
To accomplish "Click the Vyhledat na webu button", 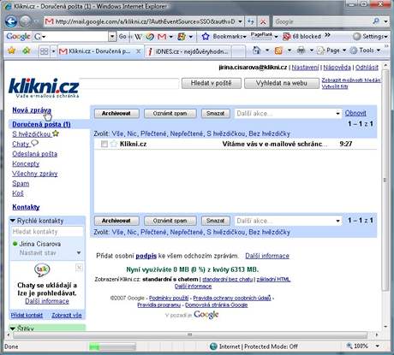I will tap(281, 83).
